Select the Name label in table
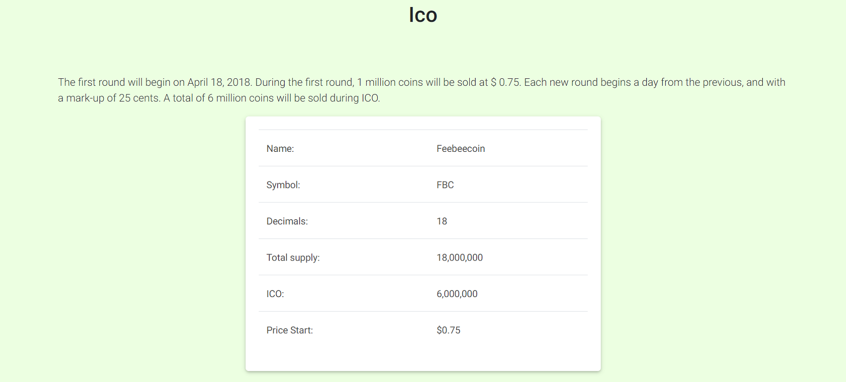The image size is (846, 382). point(280,149)
